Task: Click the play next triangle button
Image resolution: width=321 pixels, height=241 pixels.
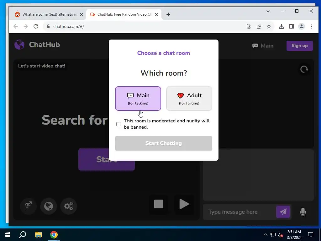Action: click(x=184, y=204)
